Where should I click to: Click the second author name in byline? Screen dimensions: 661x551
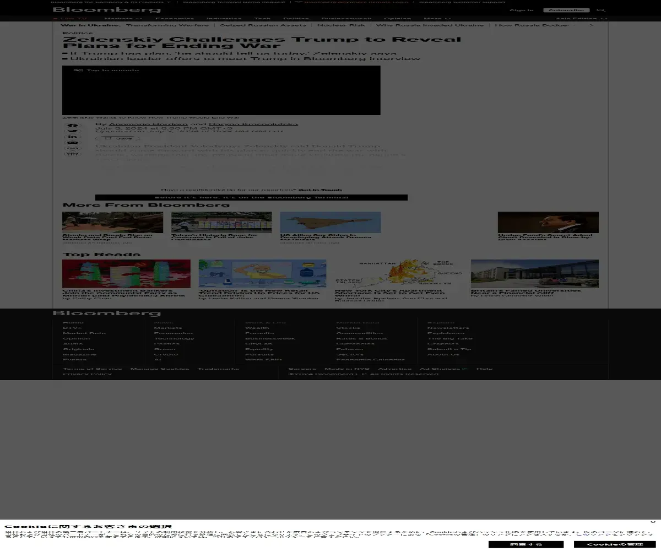click(252, 124)
